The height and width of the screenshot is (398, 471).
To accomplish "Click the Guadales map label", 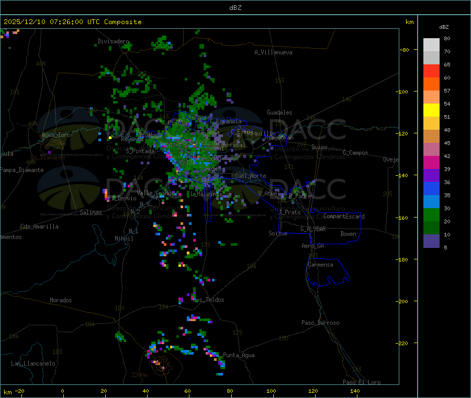I will tap(279, 112).
